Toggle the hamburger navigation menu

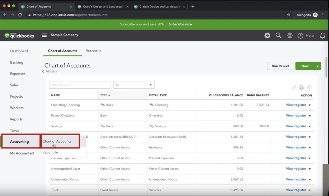click(x=44, y=35)
